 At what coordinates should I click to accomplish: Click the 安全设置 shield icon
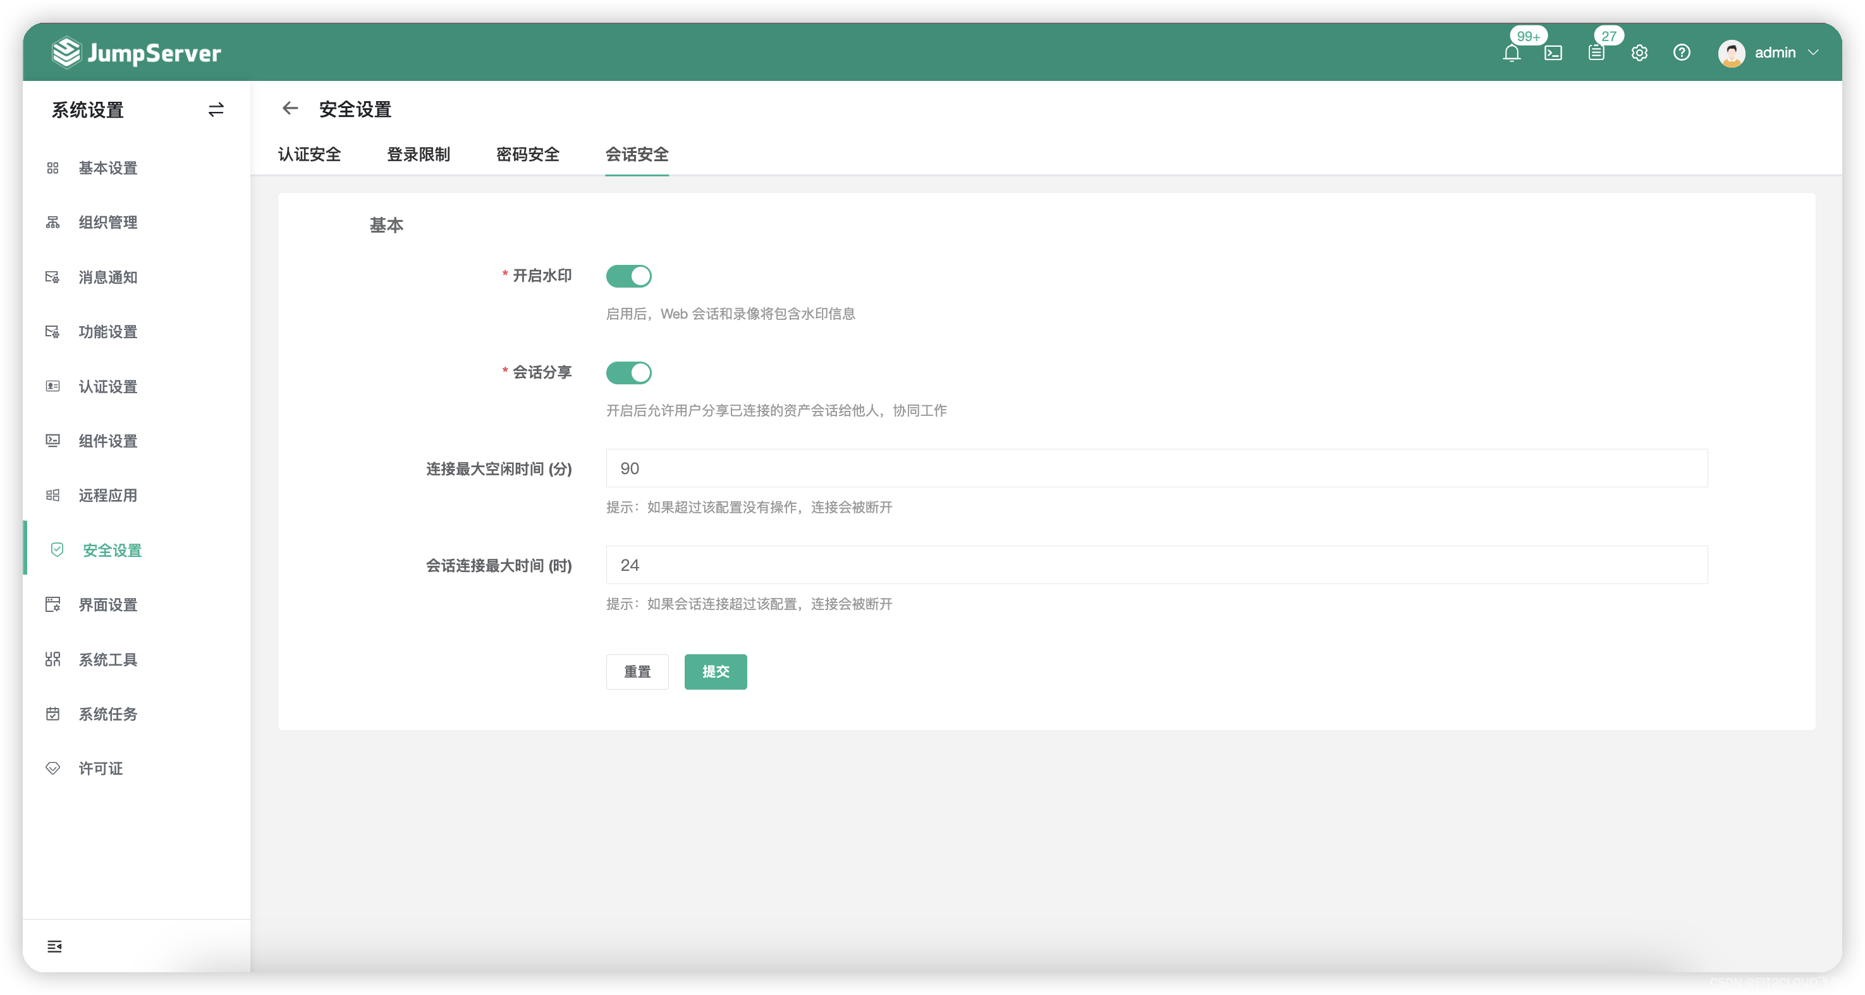(57, 551)
